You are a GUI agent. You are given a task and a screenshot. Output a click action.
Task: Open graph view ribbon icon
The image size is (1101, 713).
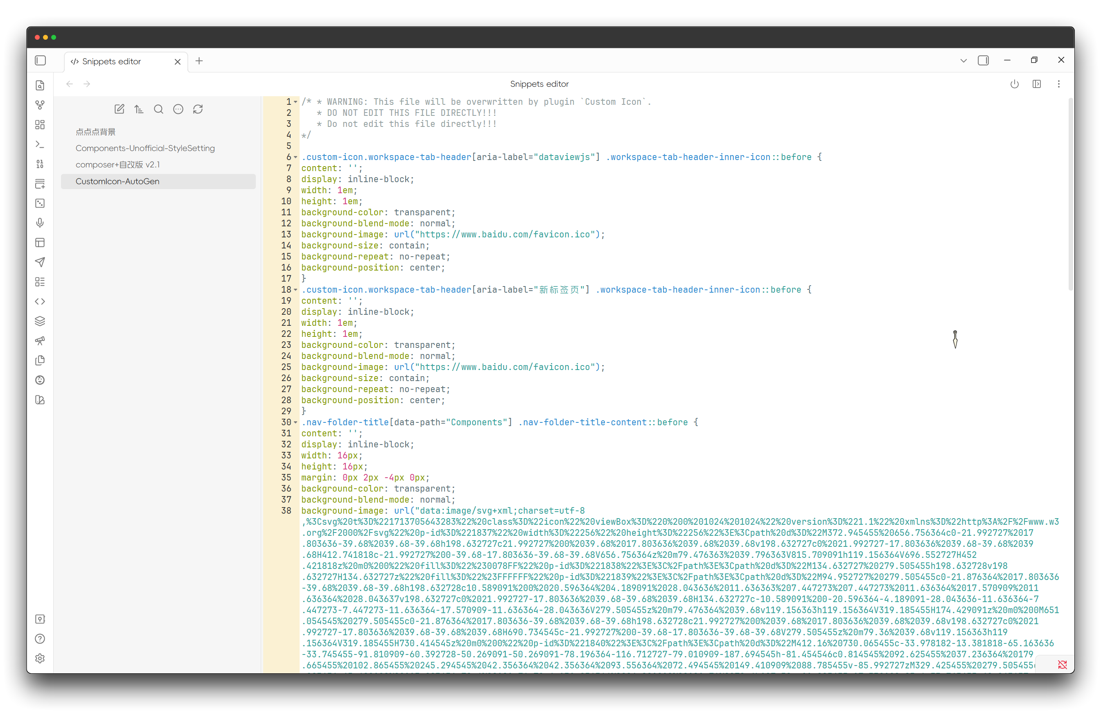pos(40,105)
